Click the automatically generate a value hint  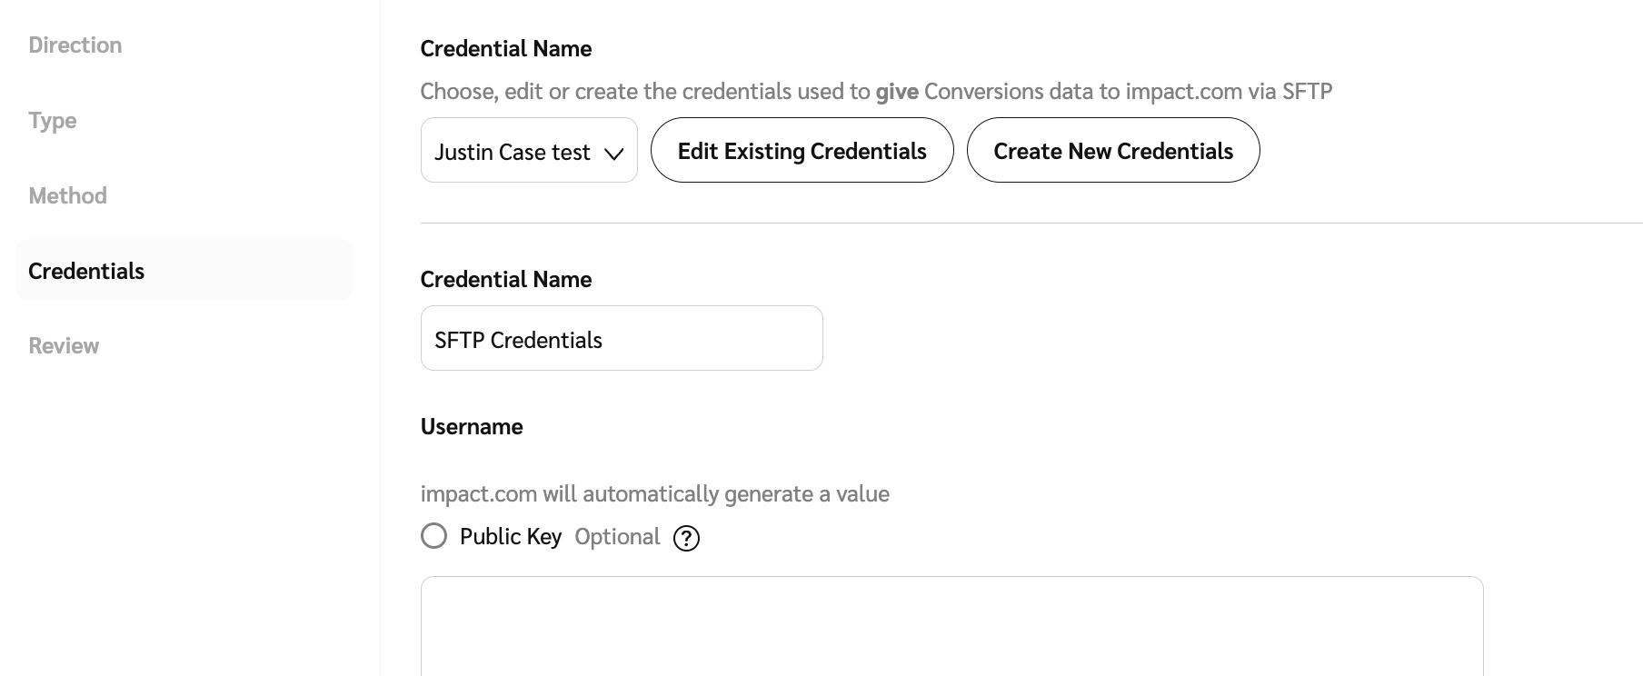tap(654, 494)
